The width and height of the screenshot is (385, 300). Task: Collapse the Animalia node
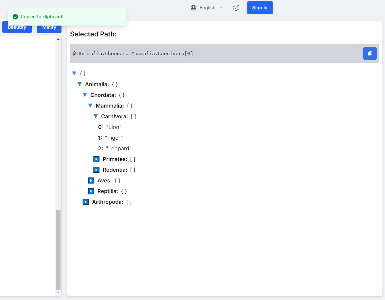(x=80, y=84)
